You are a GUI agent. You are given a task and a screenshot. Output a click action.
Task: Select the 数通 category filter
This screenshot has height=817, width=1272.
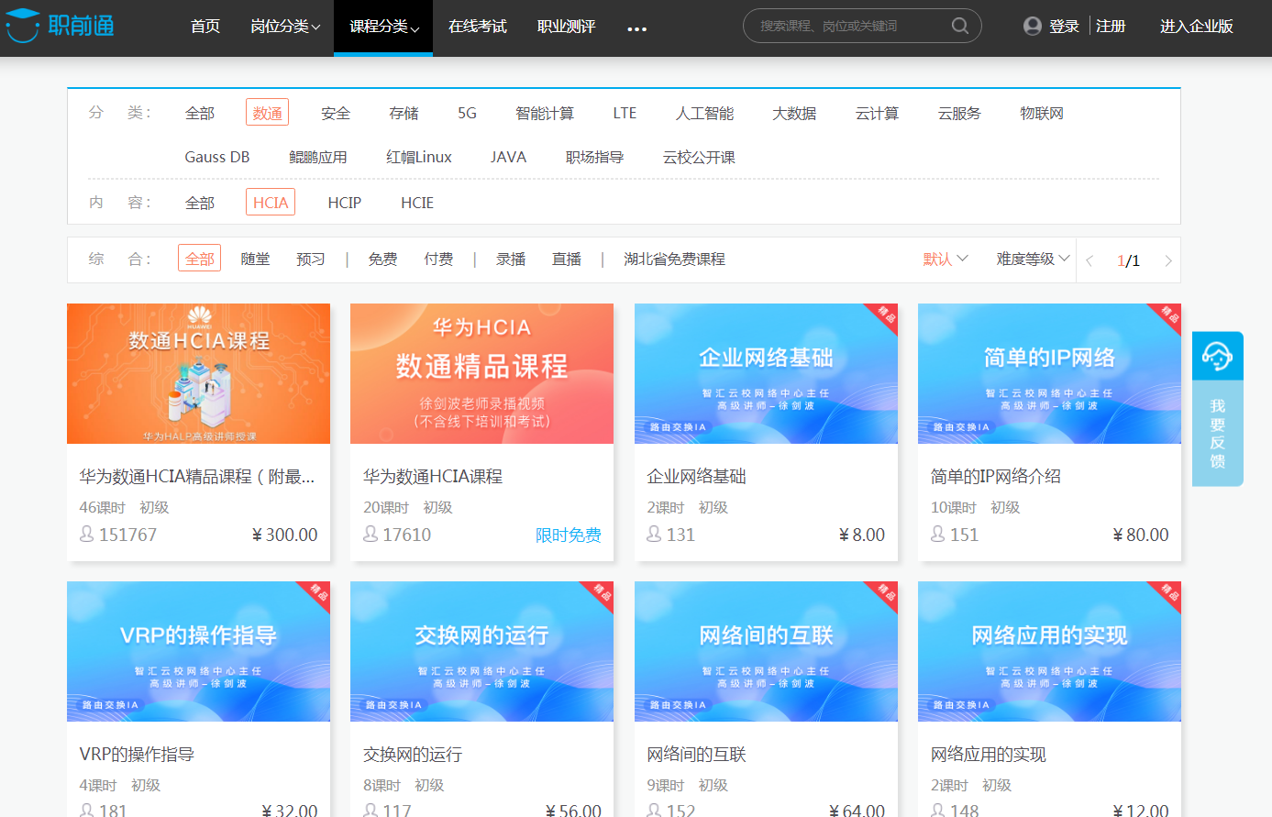click(267, 112)
